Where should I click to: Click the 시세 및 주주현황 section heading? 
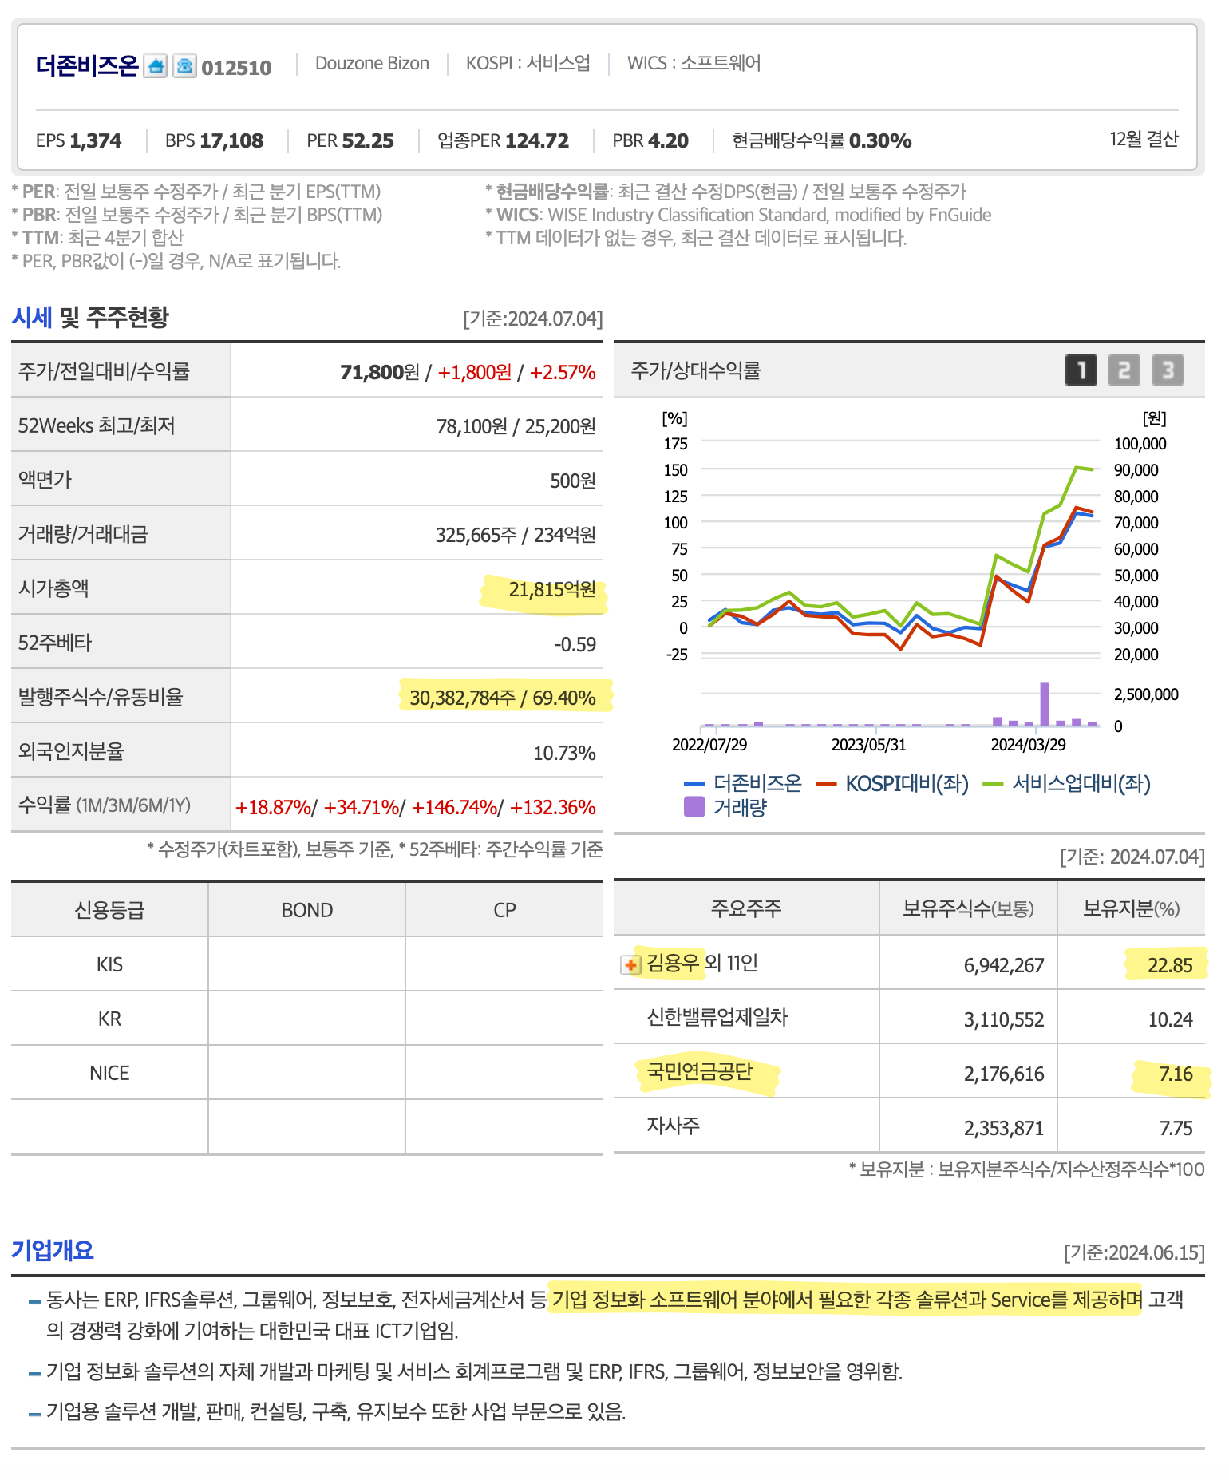[x=90, y=317]
